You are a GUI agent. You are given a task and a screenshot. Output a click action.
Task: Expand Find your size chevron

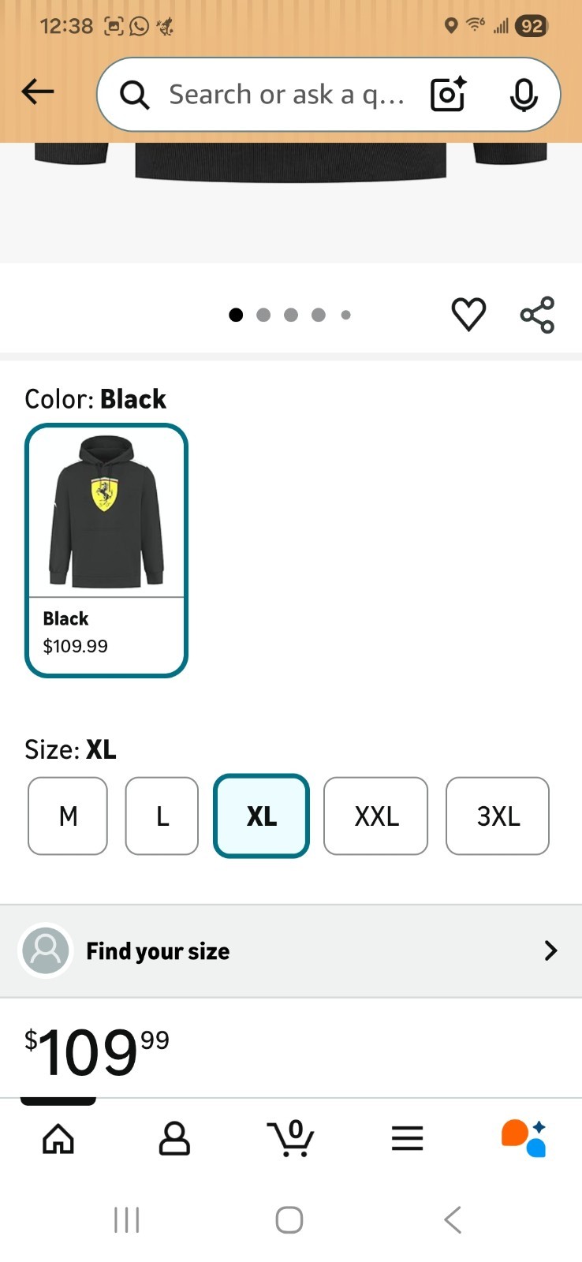pyautogui.click(x=550, y=951)
